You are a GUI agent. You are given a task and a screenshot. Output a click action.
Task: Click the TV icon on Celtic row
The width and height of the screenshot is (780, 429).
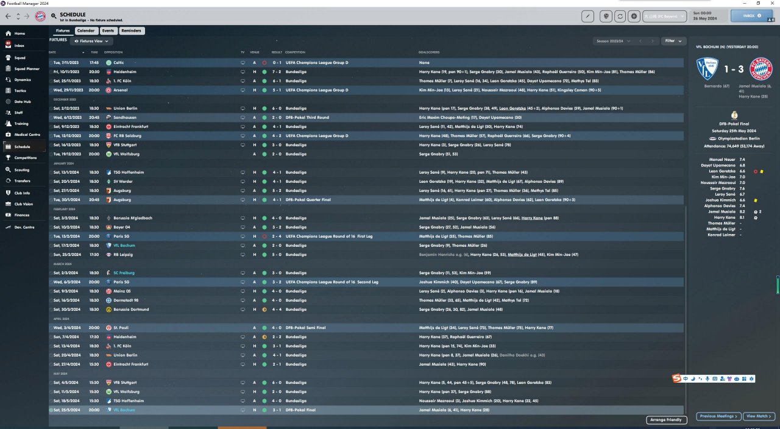[x=243, y=62]
